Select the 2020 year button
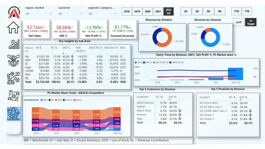Image resolution: width=265 pixels, height=149 pixels. coord(148,11)
